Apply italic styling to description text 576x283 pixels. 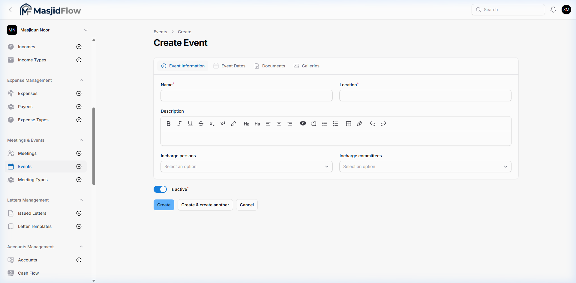(179, 123)
